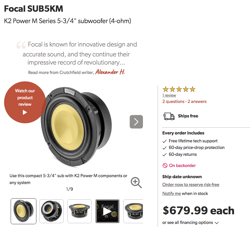The image size is (250, 227).
Task: Select the second thumbnail showing subwoofer back
Action: (52, 211)
